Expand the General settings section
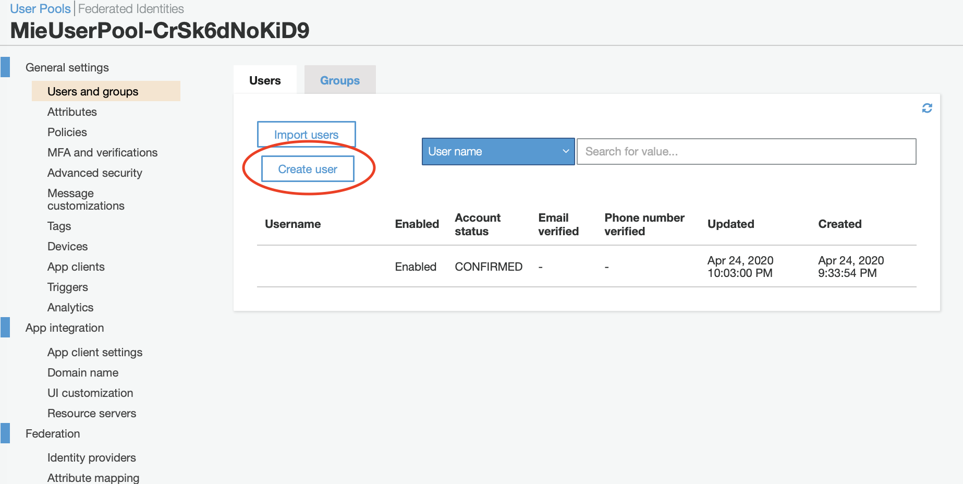 pyautogui.click(x=67, y=67)
